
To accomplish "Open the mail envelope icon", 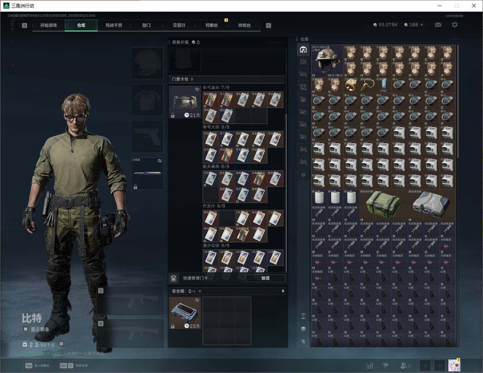I will click(x=438, y=25).
